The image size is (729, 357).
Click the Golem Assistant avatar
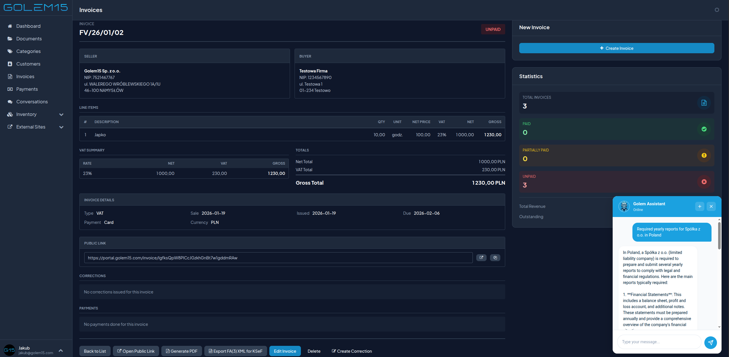tap(624, 206)
